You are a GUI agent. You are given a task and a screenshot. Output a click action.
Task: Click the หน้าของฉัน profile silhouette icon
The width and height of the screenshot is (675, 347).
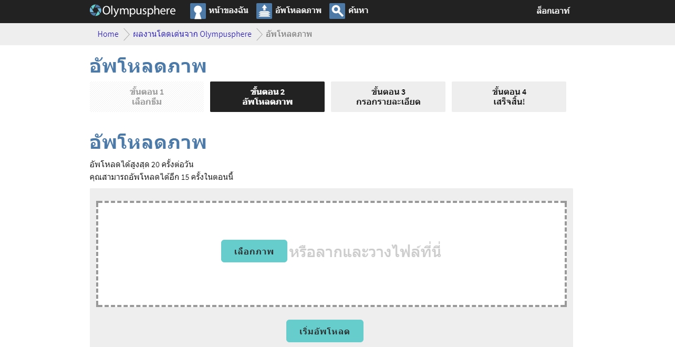(x=198, y=11)
